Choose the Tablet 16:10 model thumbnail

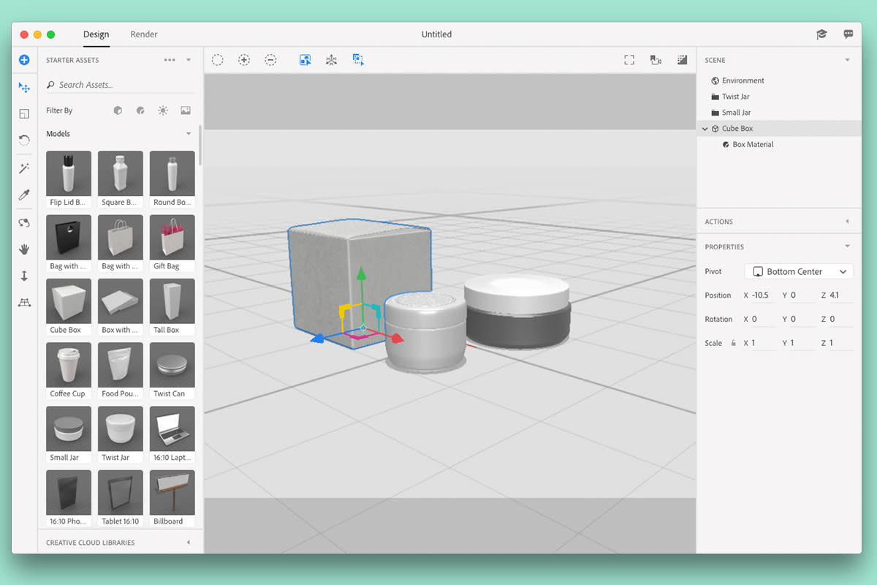[x=121, y=492]
